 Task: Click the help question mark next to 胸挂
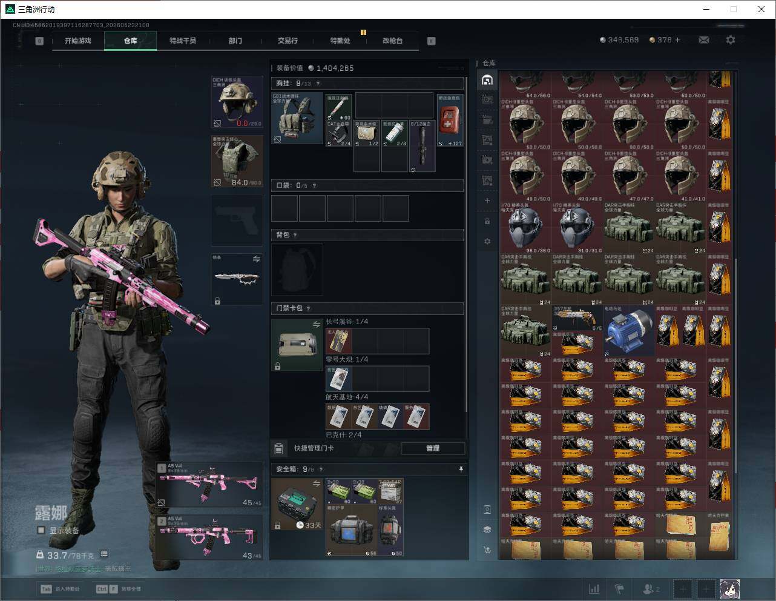click(318, 84)
